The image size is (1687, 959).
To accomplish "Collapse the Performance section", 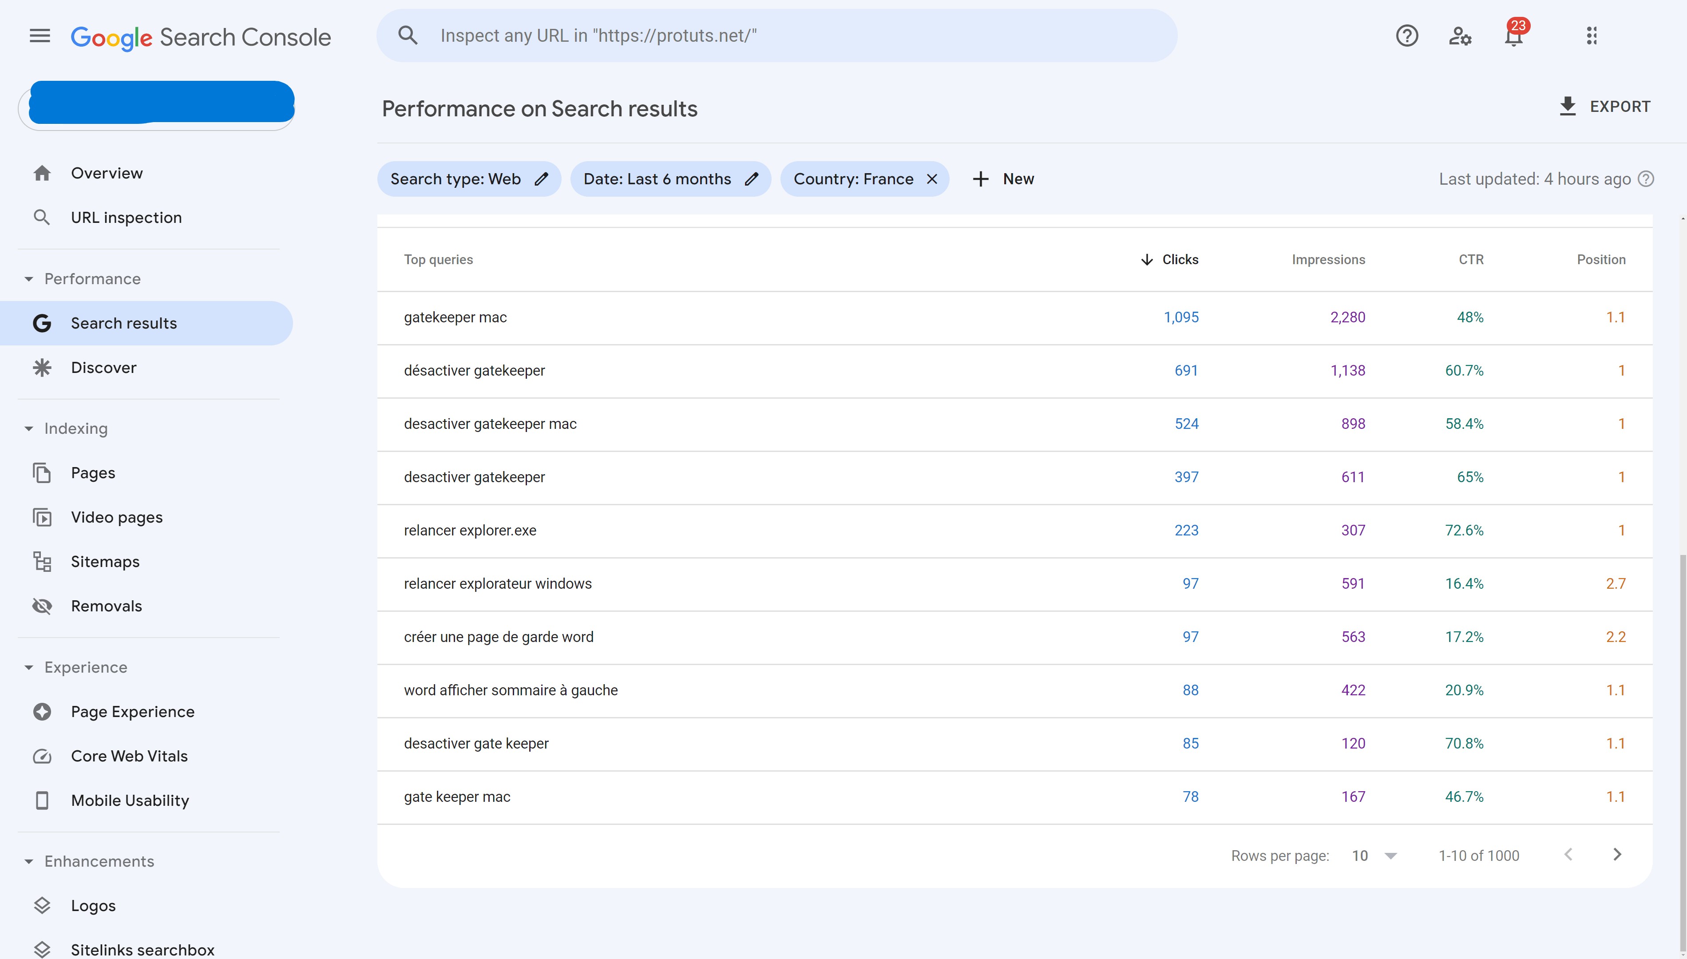I will click(x=29, y=279).
